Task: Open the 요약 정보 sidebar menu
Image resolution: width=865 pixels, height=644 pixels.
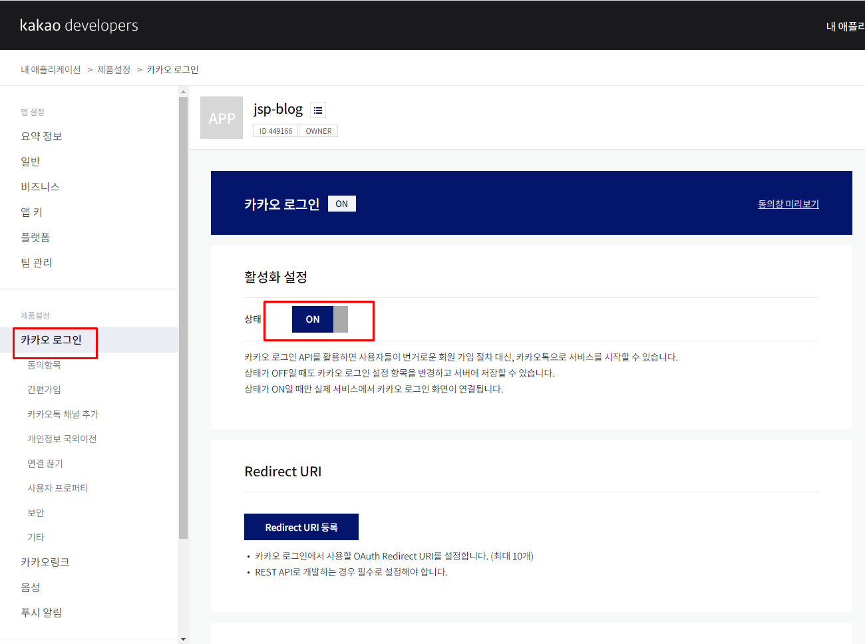Action: coord(41,136)
